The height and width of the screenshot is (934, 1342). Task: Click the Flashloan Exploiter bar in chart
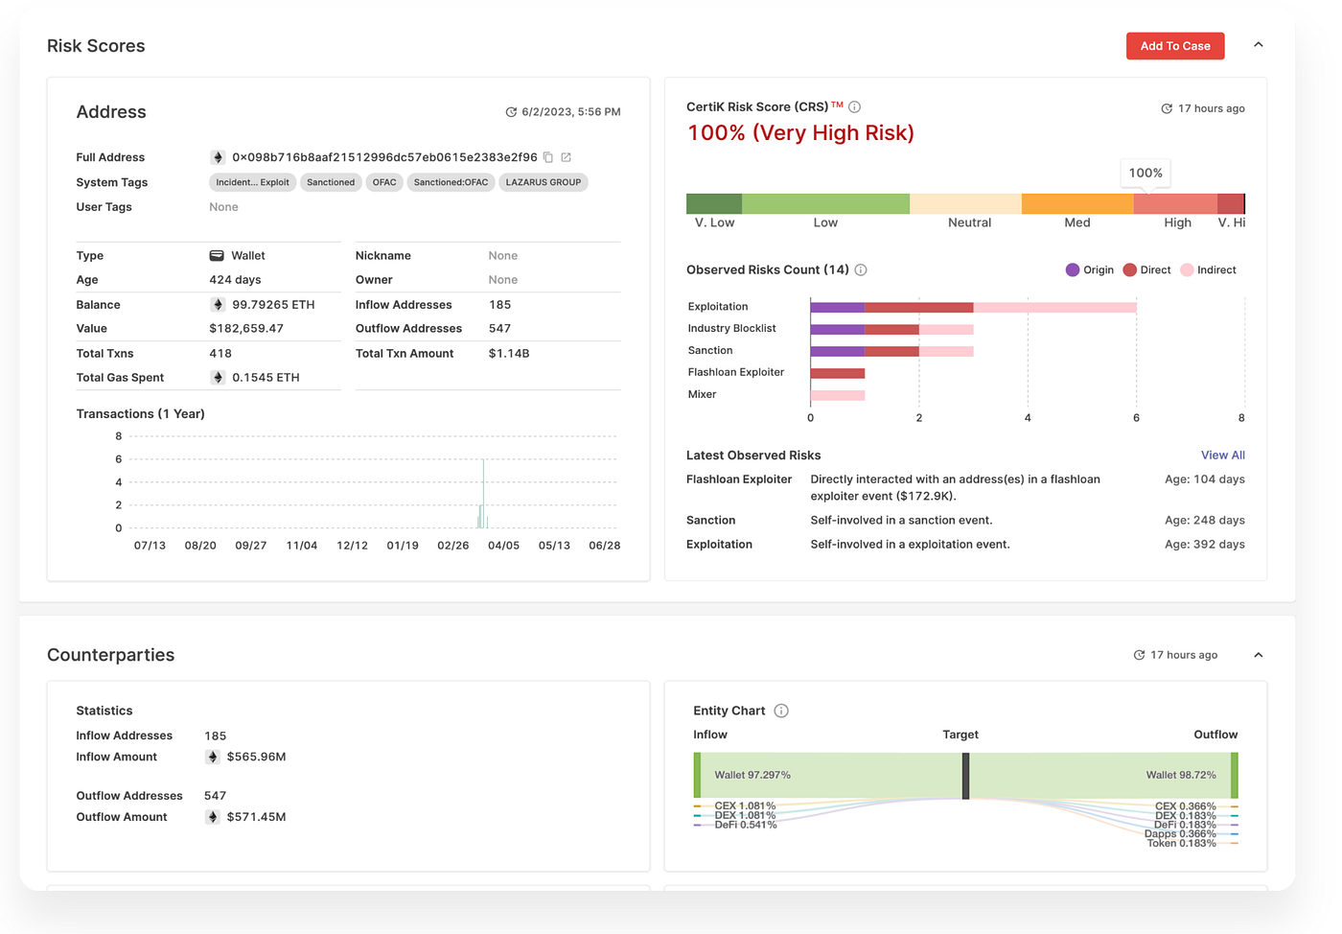[838, 374]
